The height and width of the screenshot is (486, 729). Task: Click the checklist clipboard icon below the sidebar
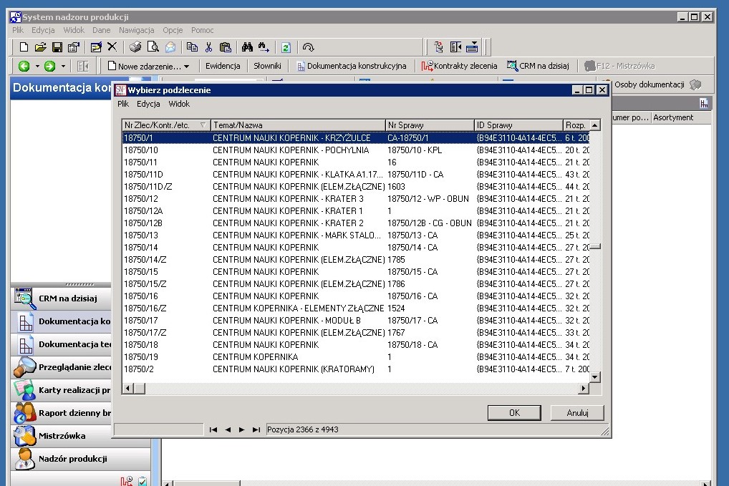pos(143,481)
